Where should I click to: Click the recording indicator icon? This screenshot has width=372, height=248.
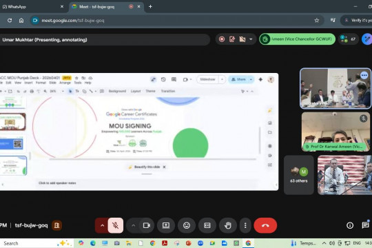pos(222,39)
